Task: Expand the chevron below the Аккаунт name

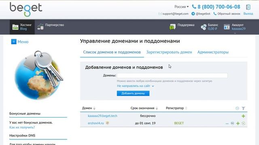Action: [x=235, y=33]
